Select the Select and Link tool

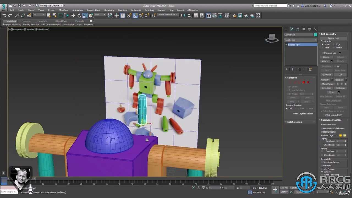[x=17, y=16]
